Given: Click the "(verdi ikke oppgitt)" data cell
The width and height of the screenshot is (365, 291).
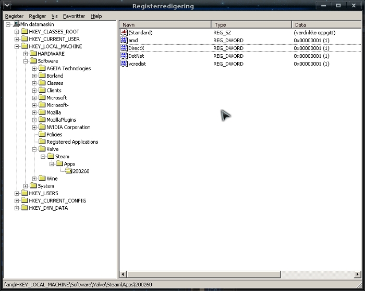Looking at the screenshot, I should pos(314,33).
